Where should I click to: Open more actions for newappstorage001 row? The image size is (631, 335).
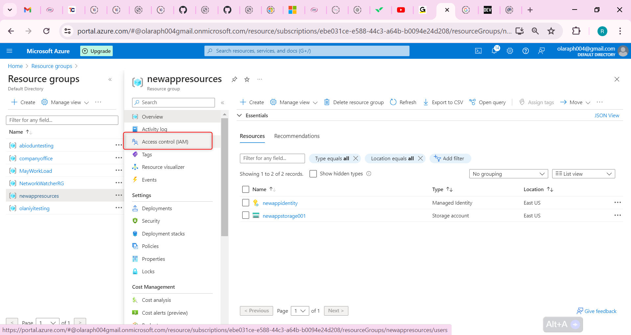click(618, 215)
